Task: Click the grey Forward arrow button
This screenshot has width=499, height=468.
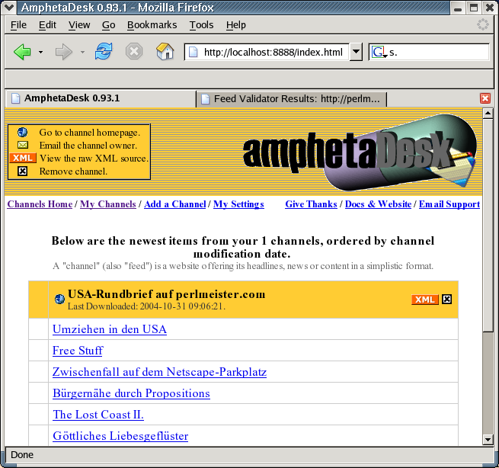Action: tap(64, 52)
